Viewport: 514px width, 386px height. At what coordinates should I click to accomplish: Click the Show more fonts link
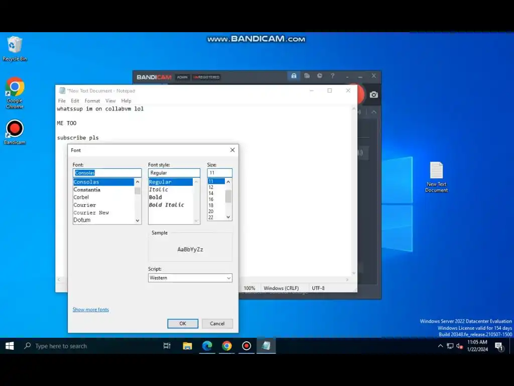point(91,310)
